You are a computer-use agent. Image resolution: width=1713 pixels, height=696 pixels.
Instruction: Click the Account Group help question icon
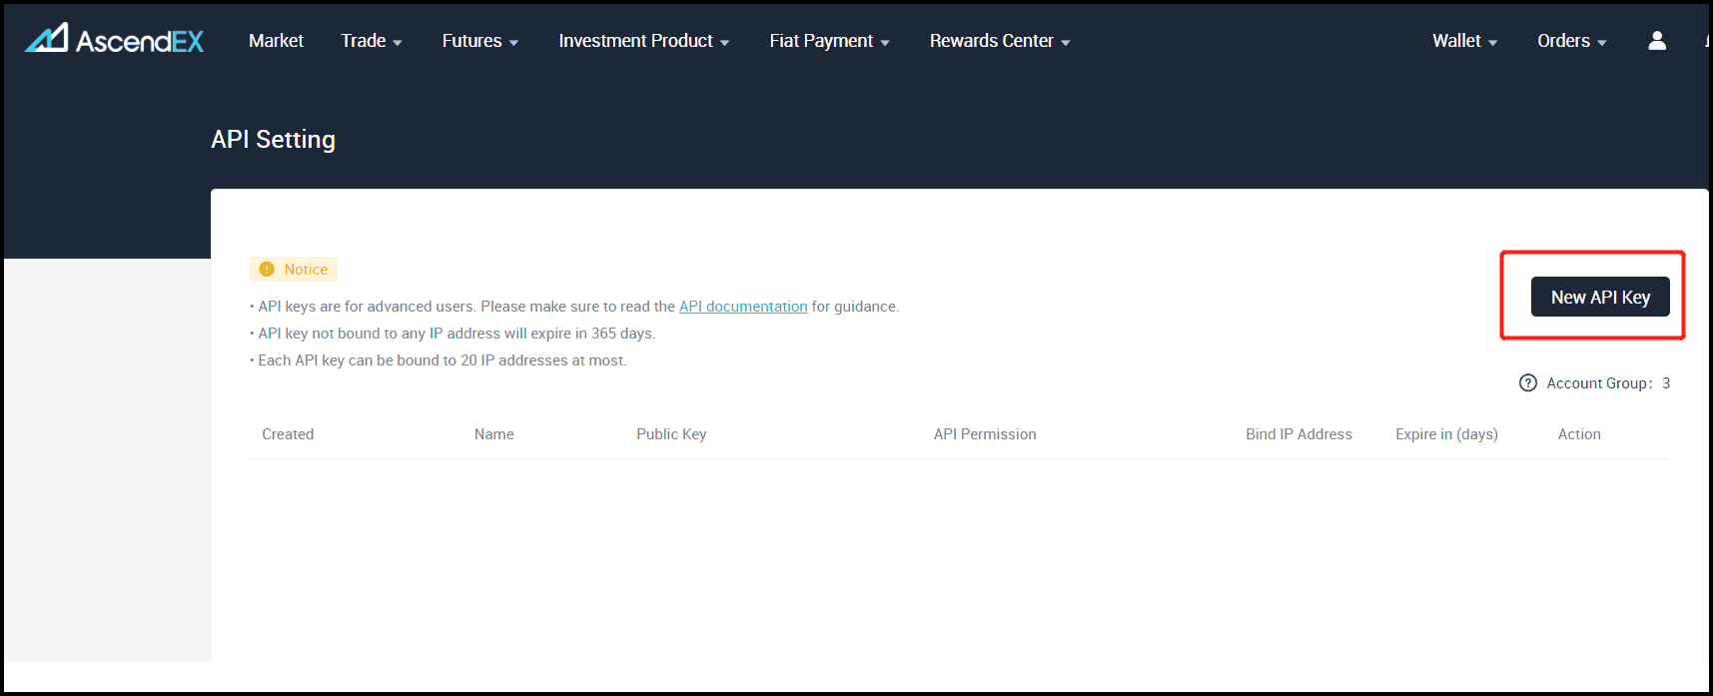point(1528,382)
